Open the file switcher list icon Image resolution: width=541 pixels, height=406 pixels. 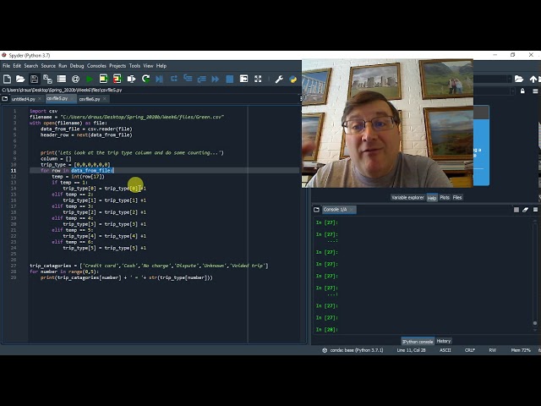click(x=62, y=79)
